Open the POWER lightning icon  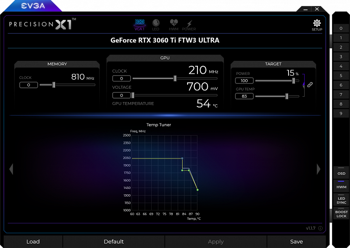pyautogui.click(x=189, y=25)
